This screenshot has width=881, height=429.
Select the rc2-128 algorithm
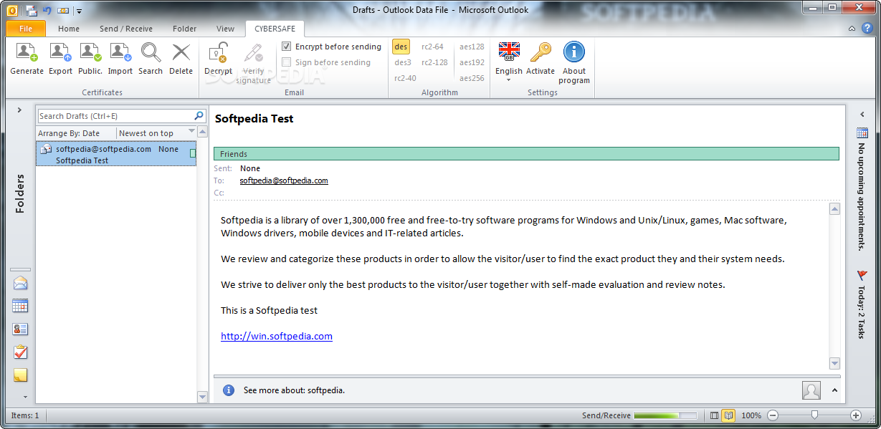(x=434, y=62)
